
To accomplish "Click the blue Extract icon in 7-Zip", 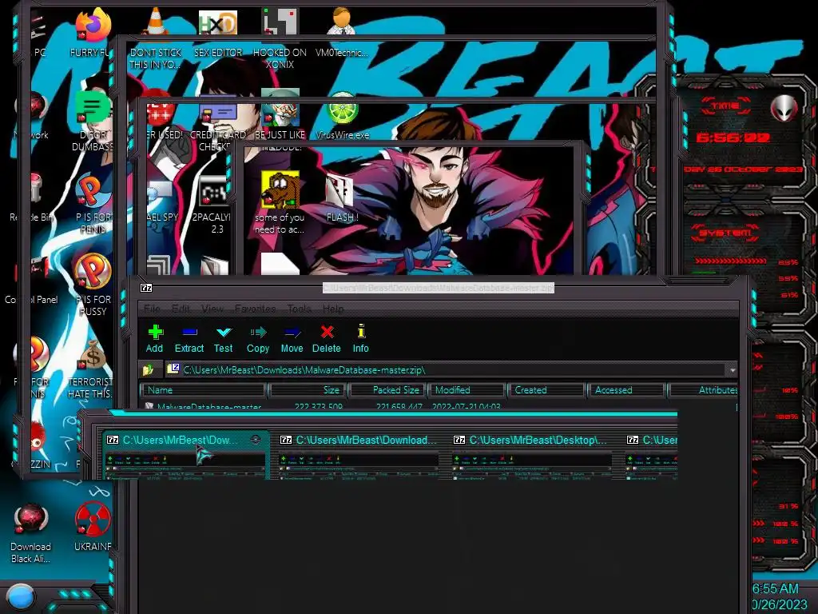I will (189, 333).
